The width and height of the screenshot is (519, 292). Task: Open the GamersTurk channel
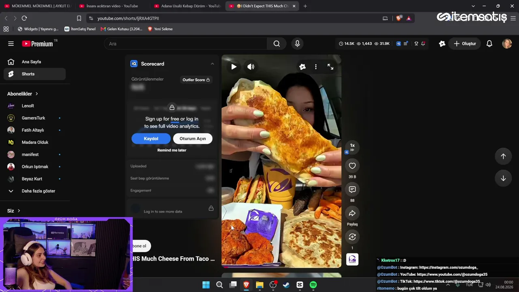35,118
